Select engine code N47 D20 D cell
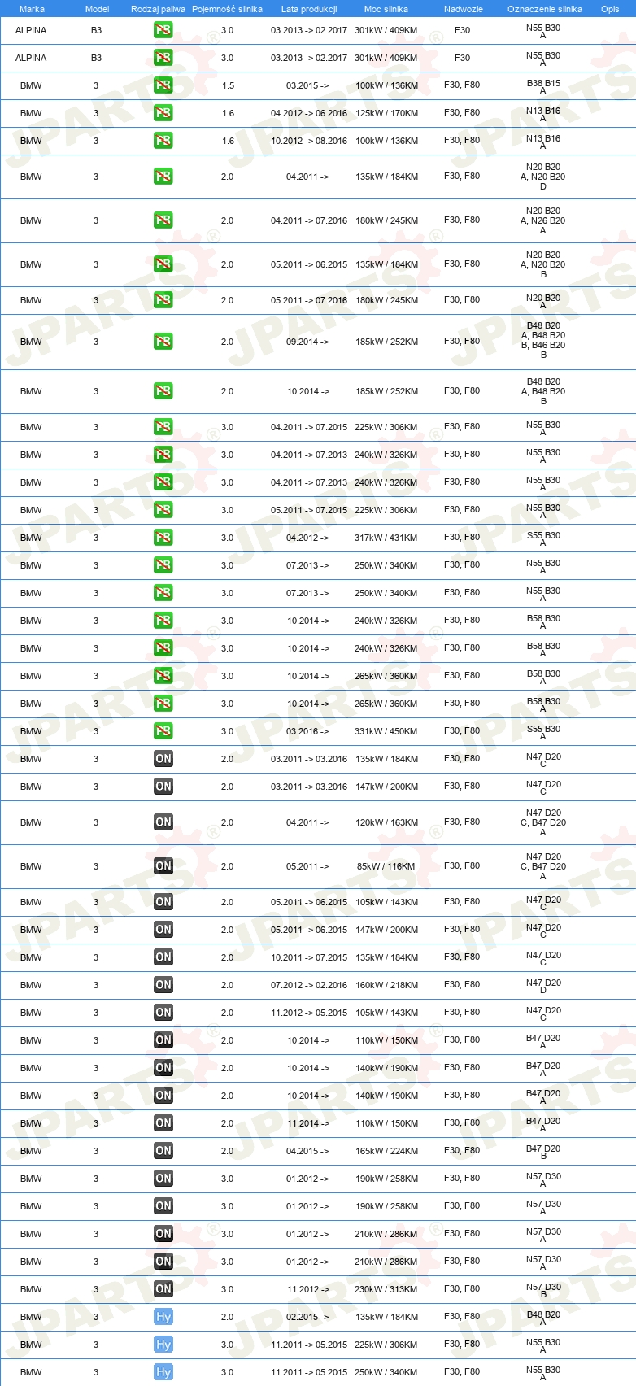This screenshot has width=636, height=1386. 543,986
